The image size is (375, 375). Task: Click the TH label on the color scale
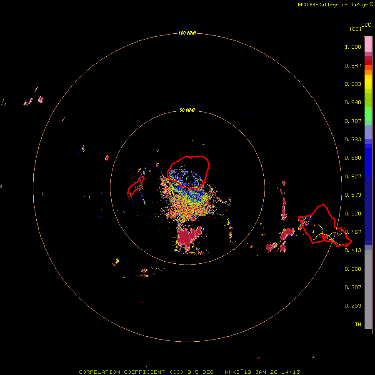358,325
